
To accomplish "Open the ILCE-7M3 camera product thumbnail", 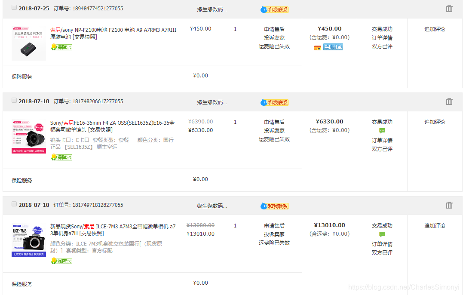I will click(29, 240).
